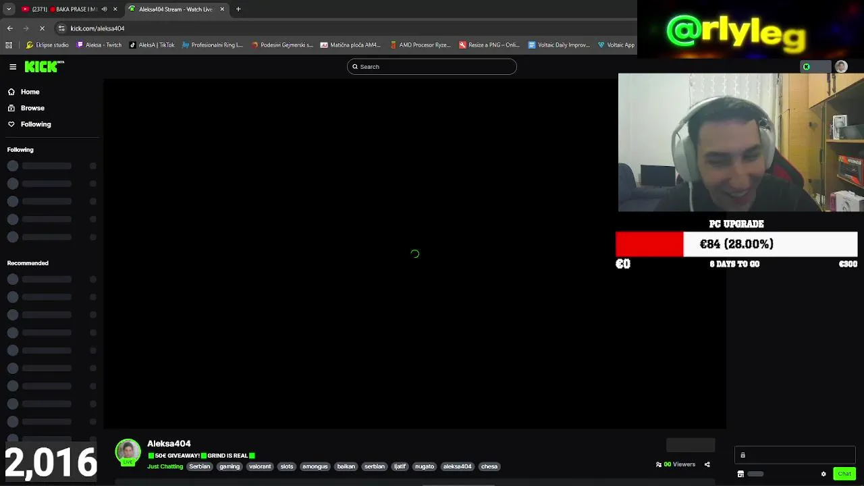Screen dimensions: 864x486
Task: Open Aleksa - Twitch bookmark
Action: click(99, 45)
